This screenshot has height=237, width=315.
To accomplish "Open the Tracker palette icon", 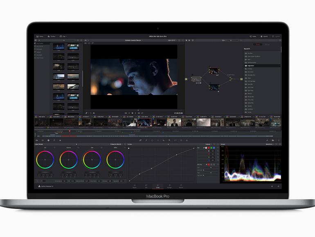I will [158, 140].
